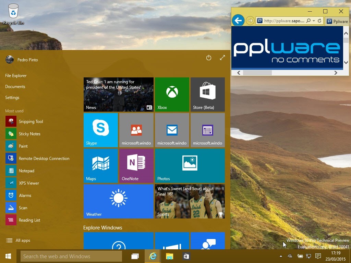Refresh the page in Internet Explorer
Screen dimensions: 351x263
(x=319, y=21)
